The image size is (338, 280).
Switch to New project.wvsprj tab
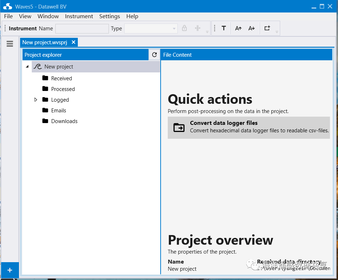click(x=45, y=42)
